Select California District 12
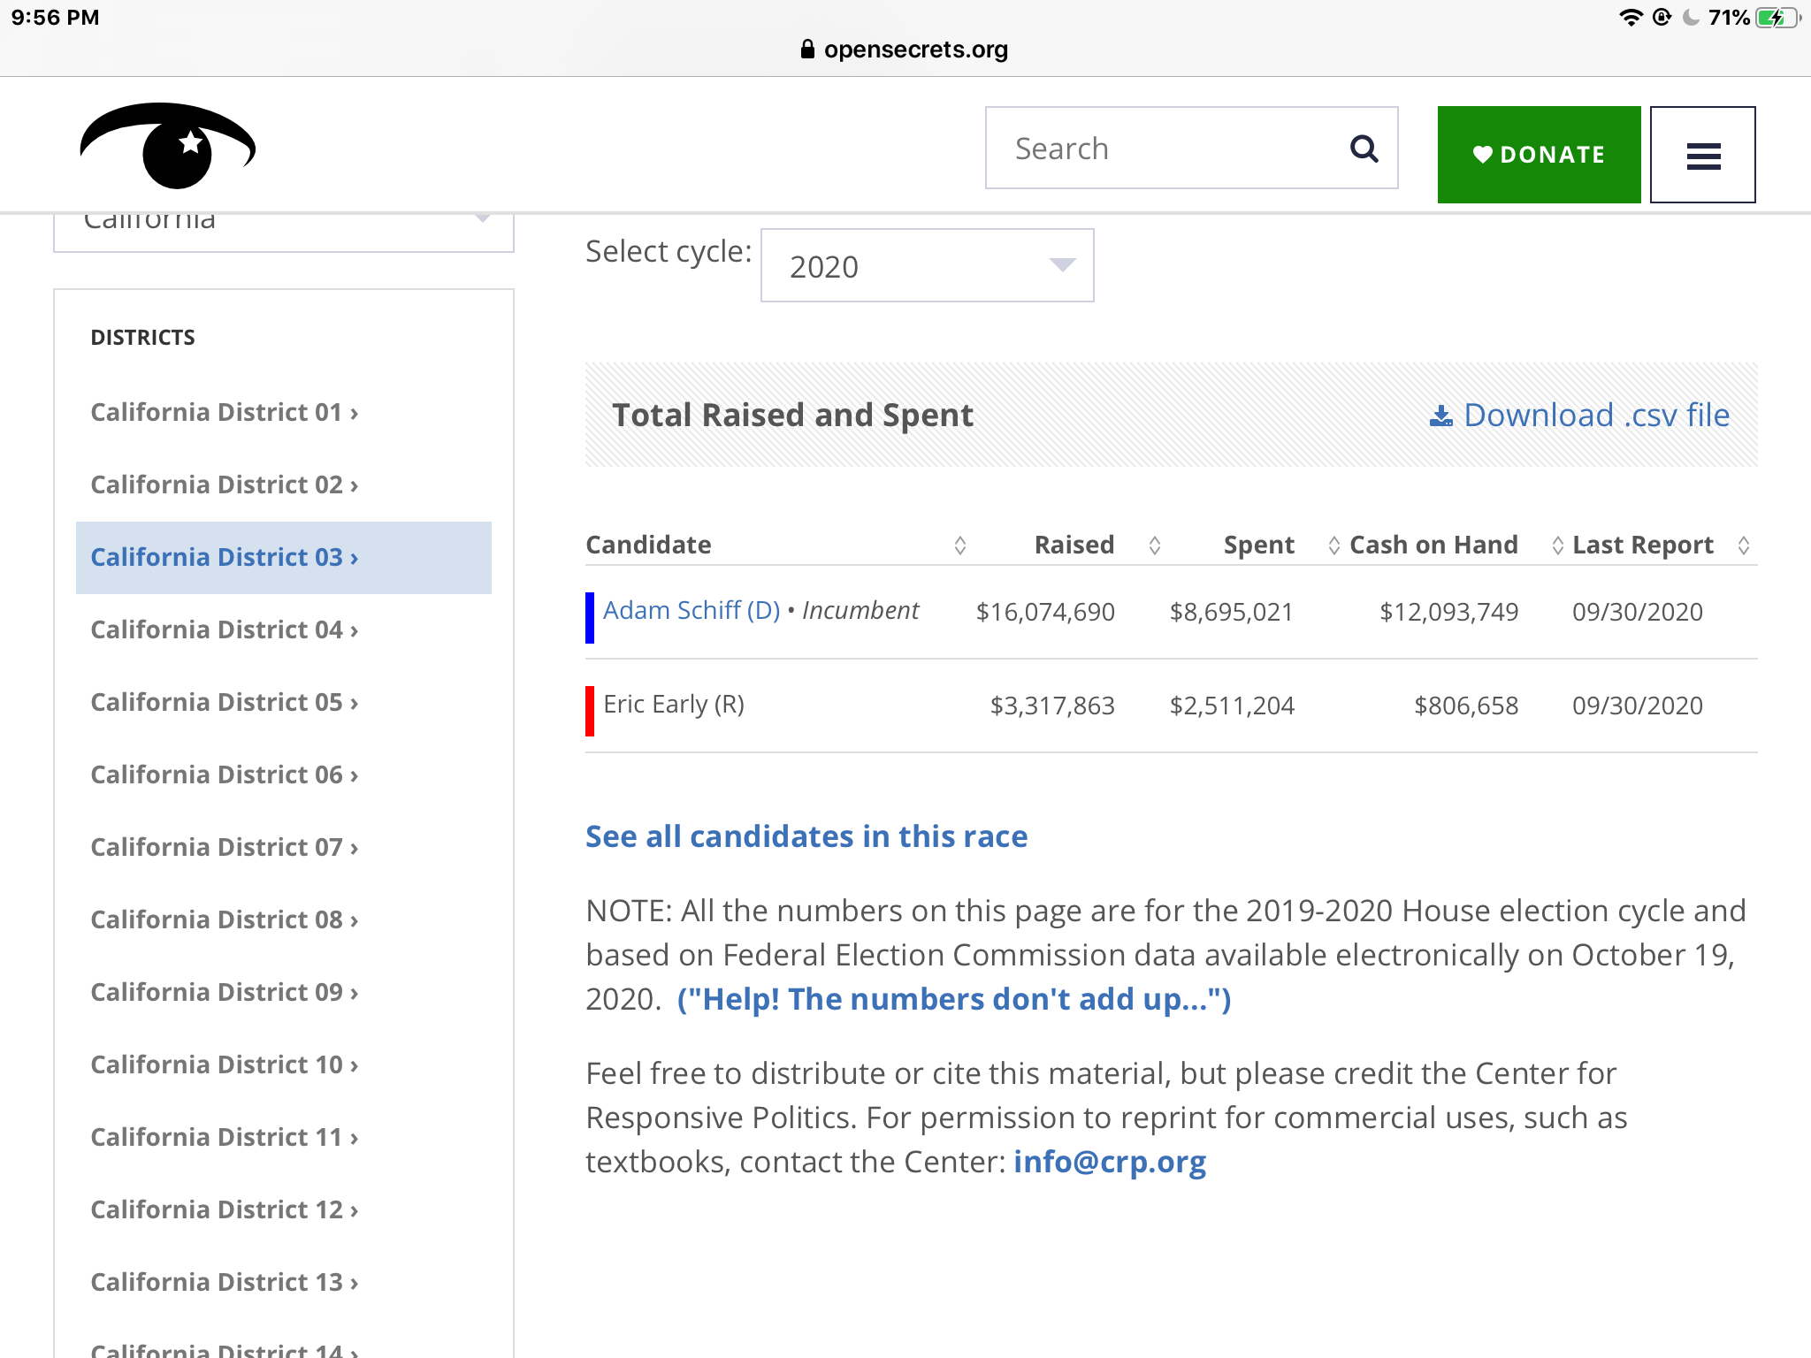 (225, 1210)
